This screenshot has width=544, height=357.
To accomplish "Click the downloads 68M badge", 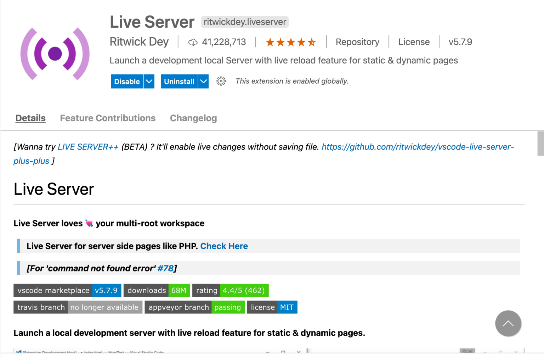I will [x=157, y=290].
